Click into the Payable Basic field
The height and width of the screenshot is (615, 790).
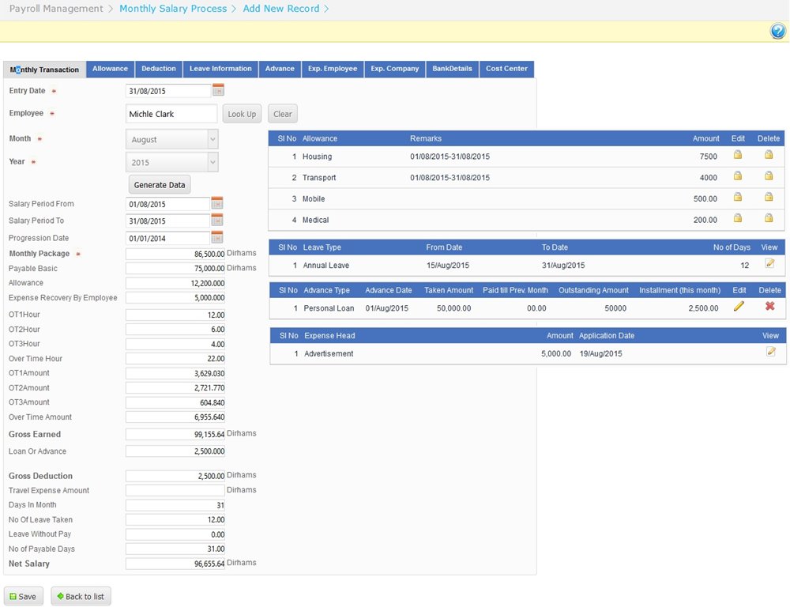[x=175, y=269]
